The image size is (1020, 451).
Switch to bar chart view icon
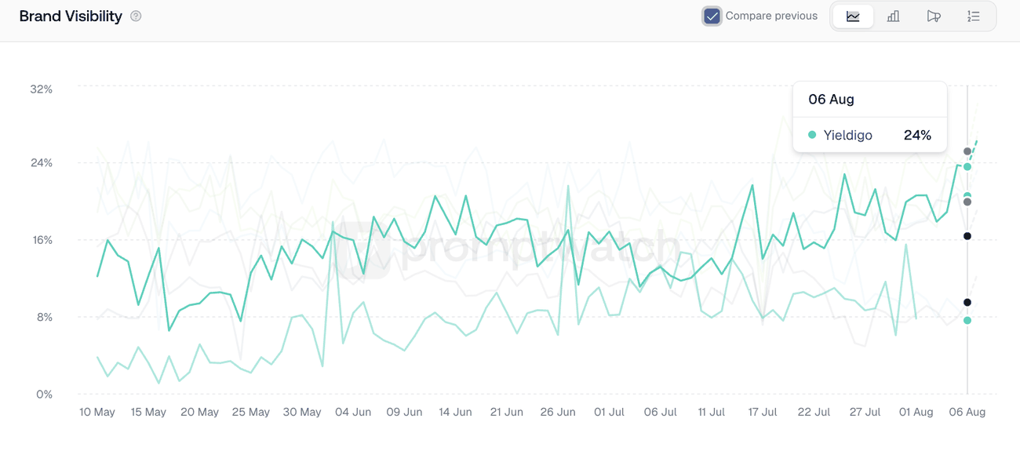pyautogui.click(x=893, y=16)
